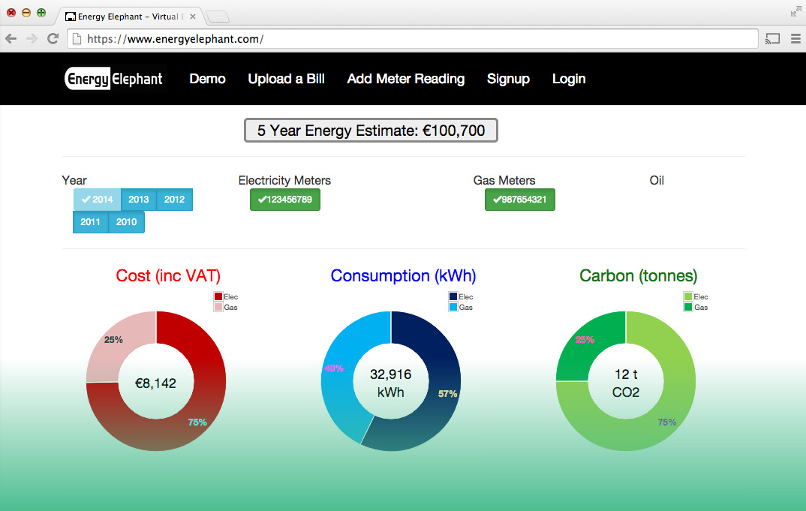Click the Energy Elephant logo

point(113,79)
